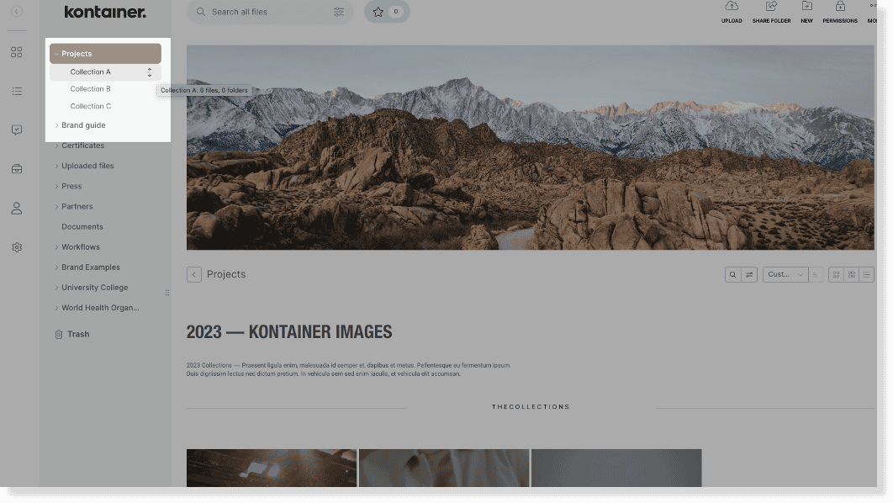Open the Cust... sorting dropdown
Image resolution: width=893 pixels, height=503 pixels.
tap(785, 274)
